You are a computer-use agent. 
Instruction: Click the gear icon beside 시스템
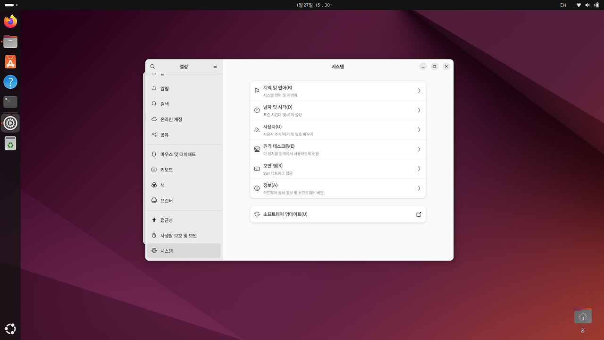[154, 251]
